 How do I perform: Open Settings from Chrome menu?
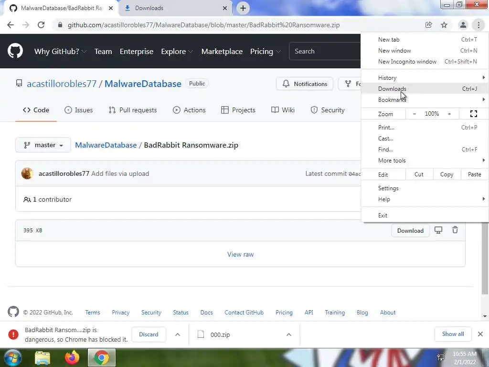pos(425,188)
